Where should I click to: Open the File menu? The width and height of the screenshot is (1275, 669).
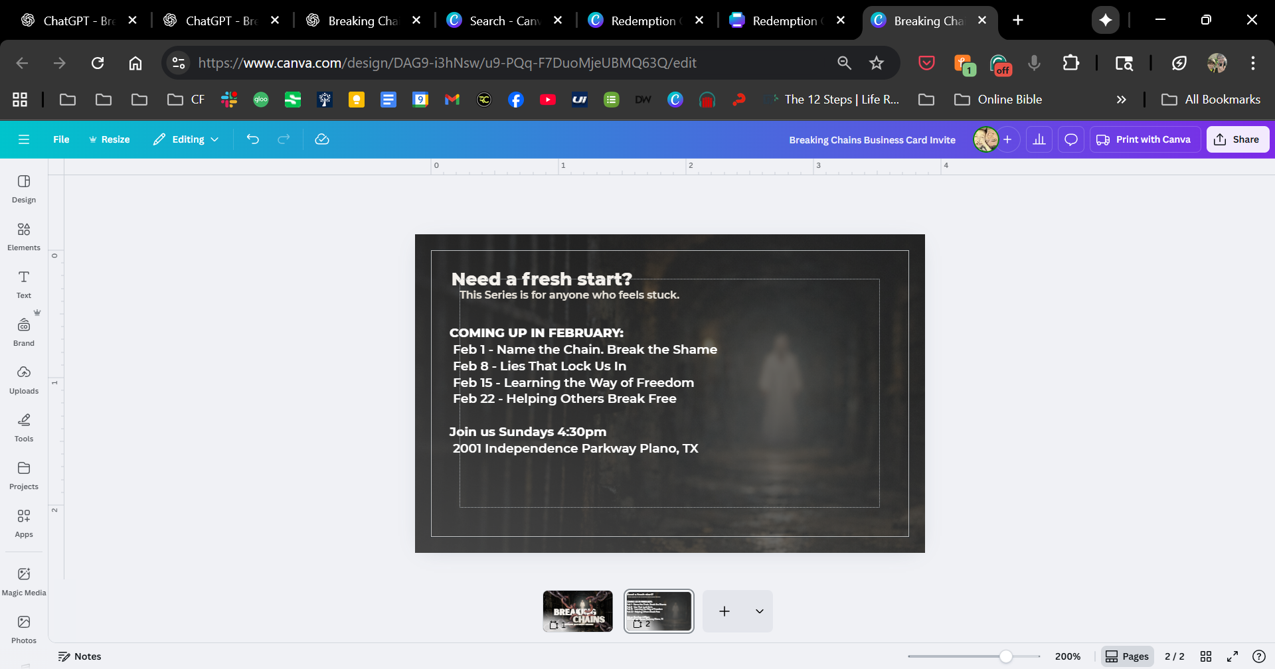61,139
